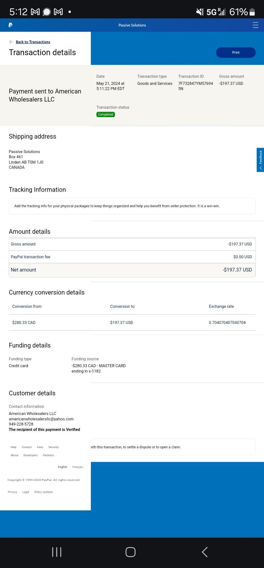Expand the Feedback side tab
Viewport: 264px width, 568px height.
(x=260, y=160)
